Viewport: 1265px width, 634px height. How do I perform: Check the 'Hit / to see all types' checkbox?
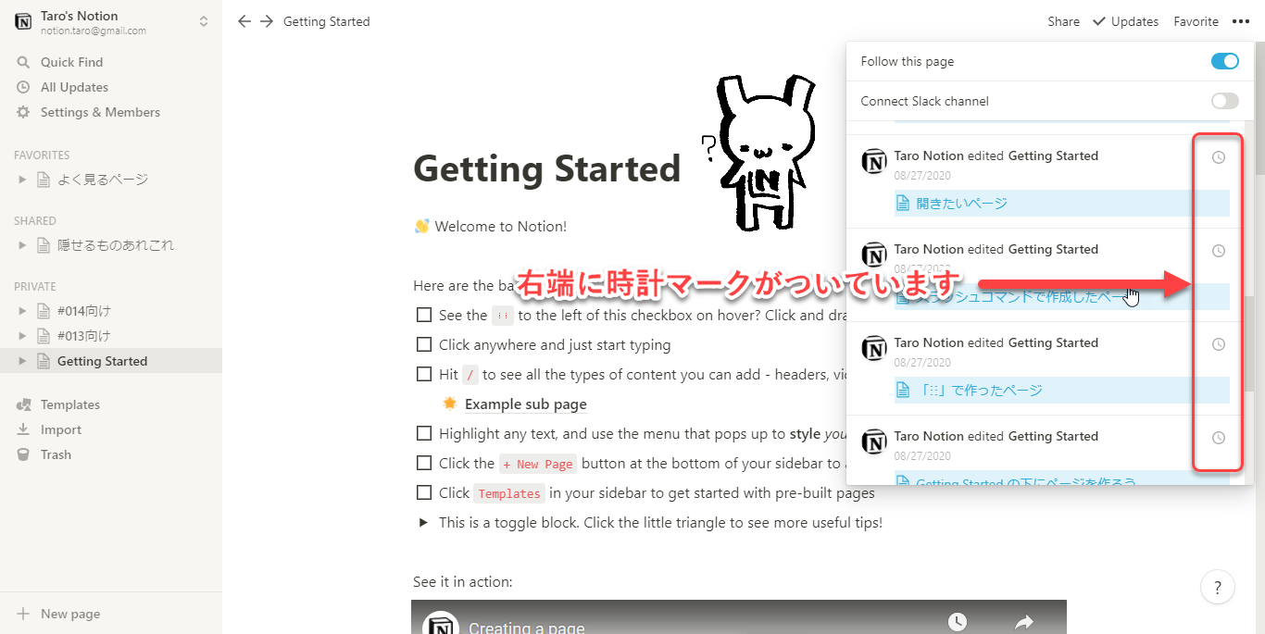point(424,374)
